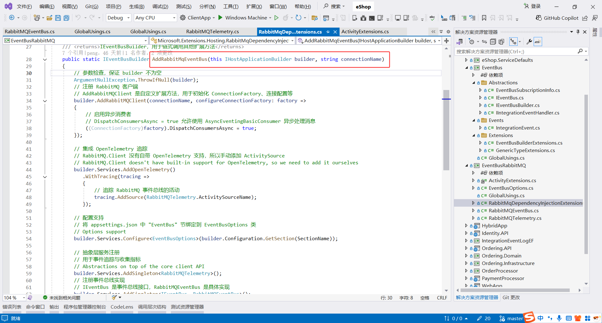Open the 文件(F) menu
Image resolution: width=602 pixels, height=323 pixels.
point(24,7)
